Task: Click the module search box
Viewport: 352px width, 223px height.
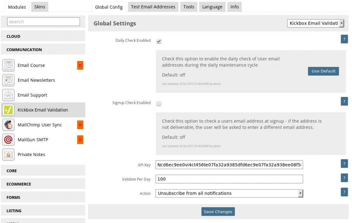Action: coord(43,22)
